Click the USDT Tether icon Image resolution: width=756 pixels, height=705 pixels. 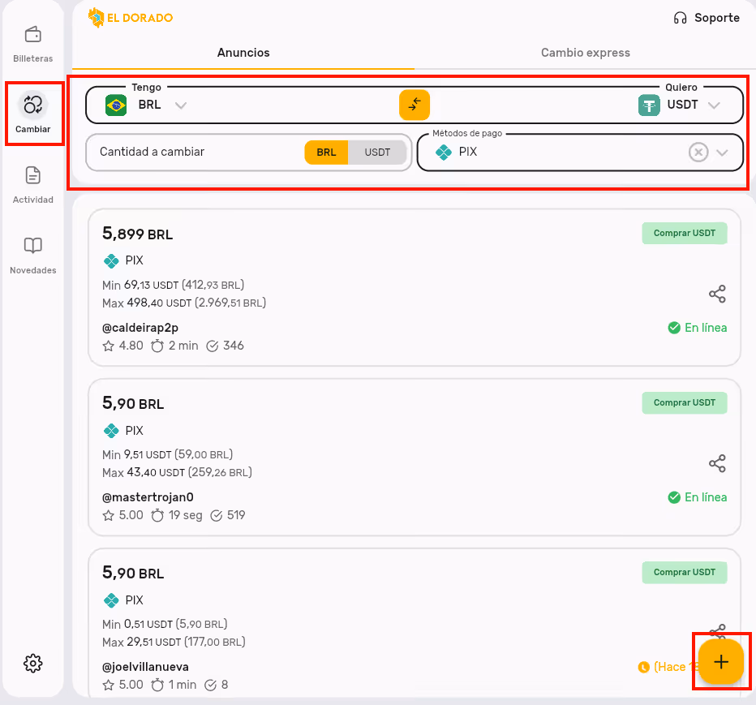pyautogui.click(x=649, y=105)
